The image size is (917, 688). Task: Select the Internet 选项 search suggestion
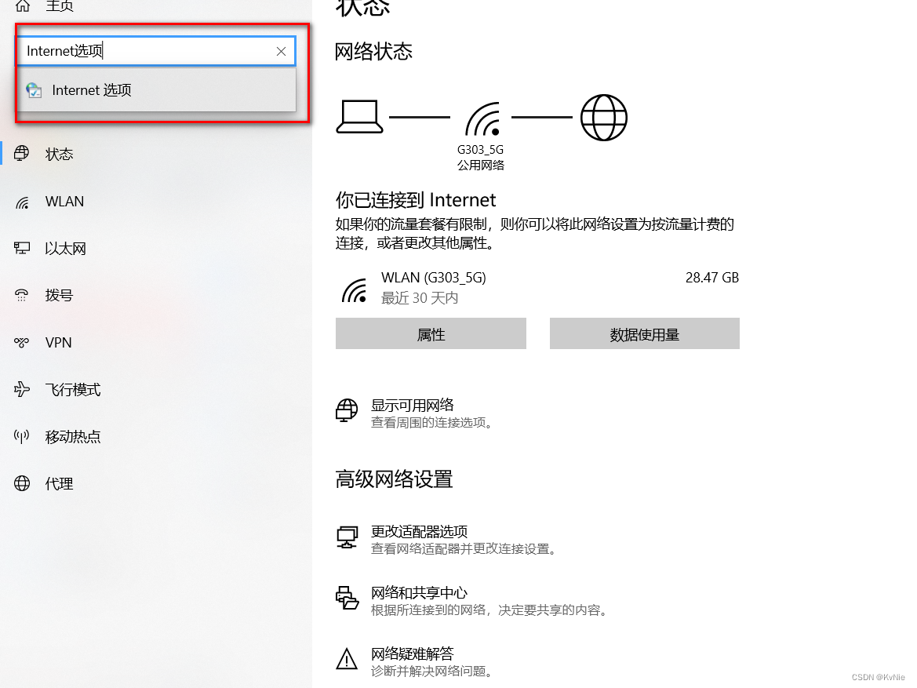[156, 90]
